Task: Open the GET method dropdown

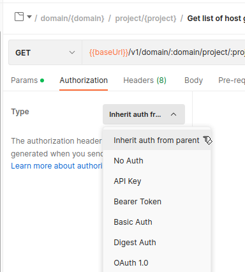Action: [45, 52]
